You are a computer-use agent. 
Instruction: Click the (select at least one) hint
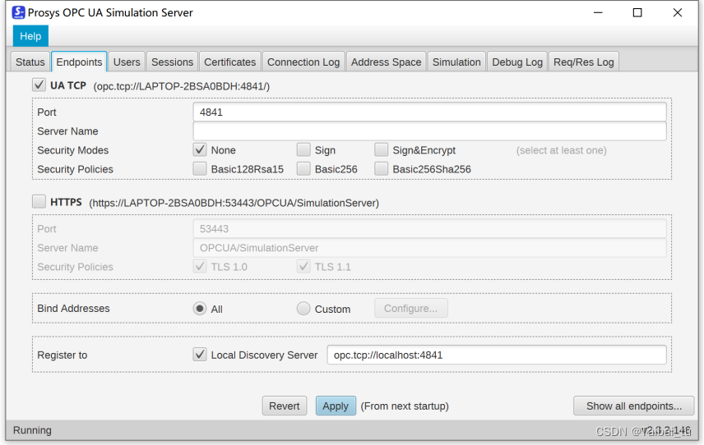point(561,150)
